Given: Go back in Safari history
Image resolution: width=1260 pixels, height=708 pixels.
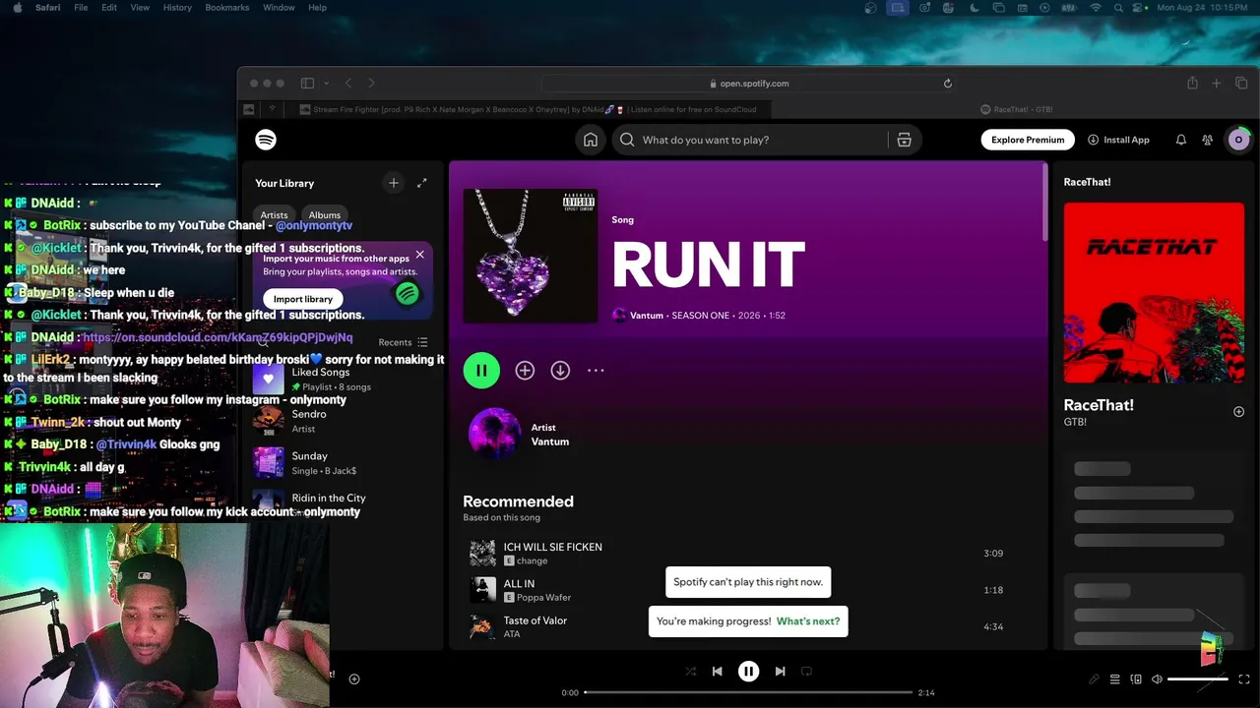Looking at the screenshot, I should pyautogui.click(x=350, y=84).
